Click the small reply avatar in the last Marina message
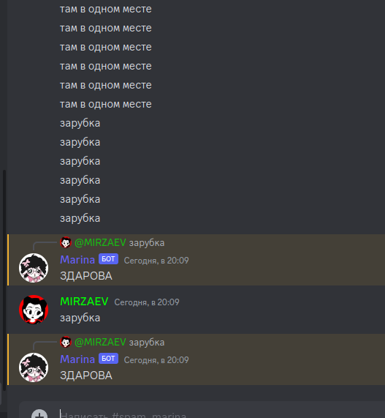Screen dimensions: 385x418 coord(66,342)
